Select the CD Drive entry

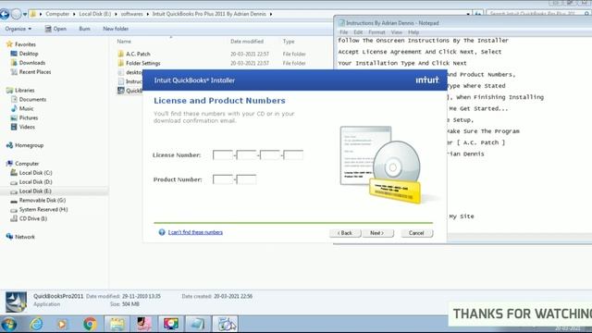pyautogui.click(x=33, y=218)
